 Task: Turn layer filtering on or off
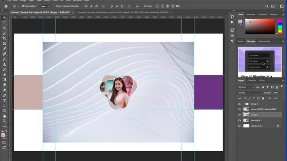click(282, 86)
